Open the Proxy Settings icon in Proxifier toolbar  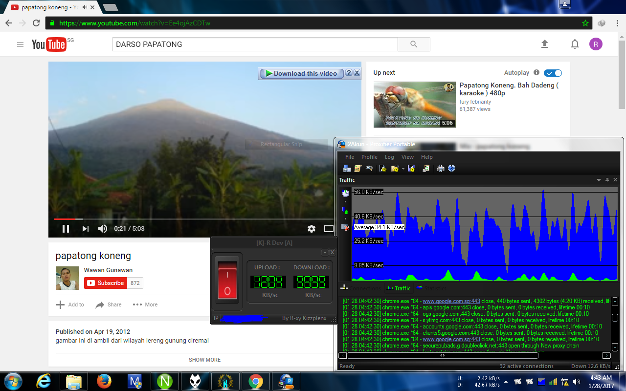347,168
